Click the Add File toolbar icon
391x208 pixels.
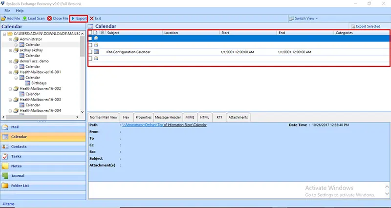click(x=3, y=19)
